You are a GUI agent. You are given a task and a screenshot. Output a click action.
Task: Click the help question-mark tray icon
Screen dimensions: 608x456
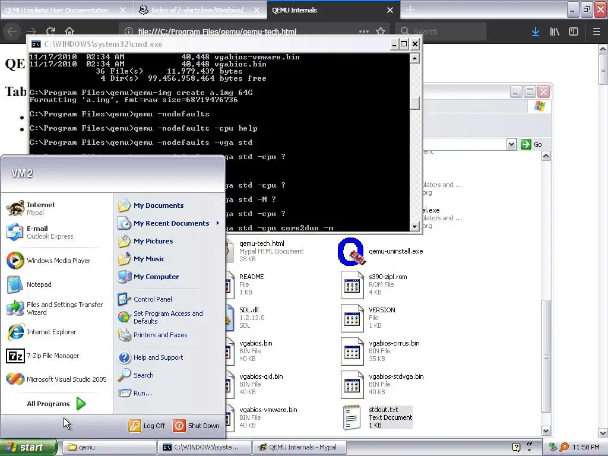click(516, 447)
